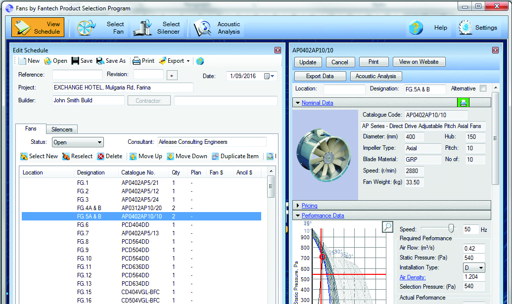This screenshot has height=304, width=512.
Task: Select the FG.15 CD404VGL-BFC row
Action: tap(141, 292)
